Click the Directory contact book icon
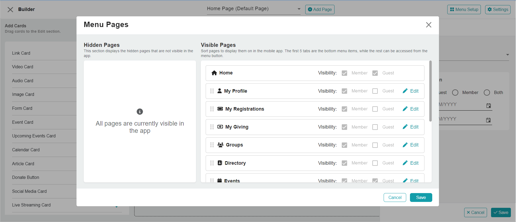Image resolution: width=516 pixels, height=222 pixels. click(x=220, y=163)
